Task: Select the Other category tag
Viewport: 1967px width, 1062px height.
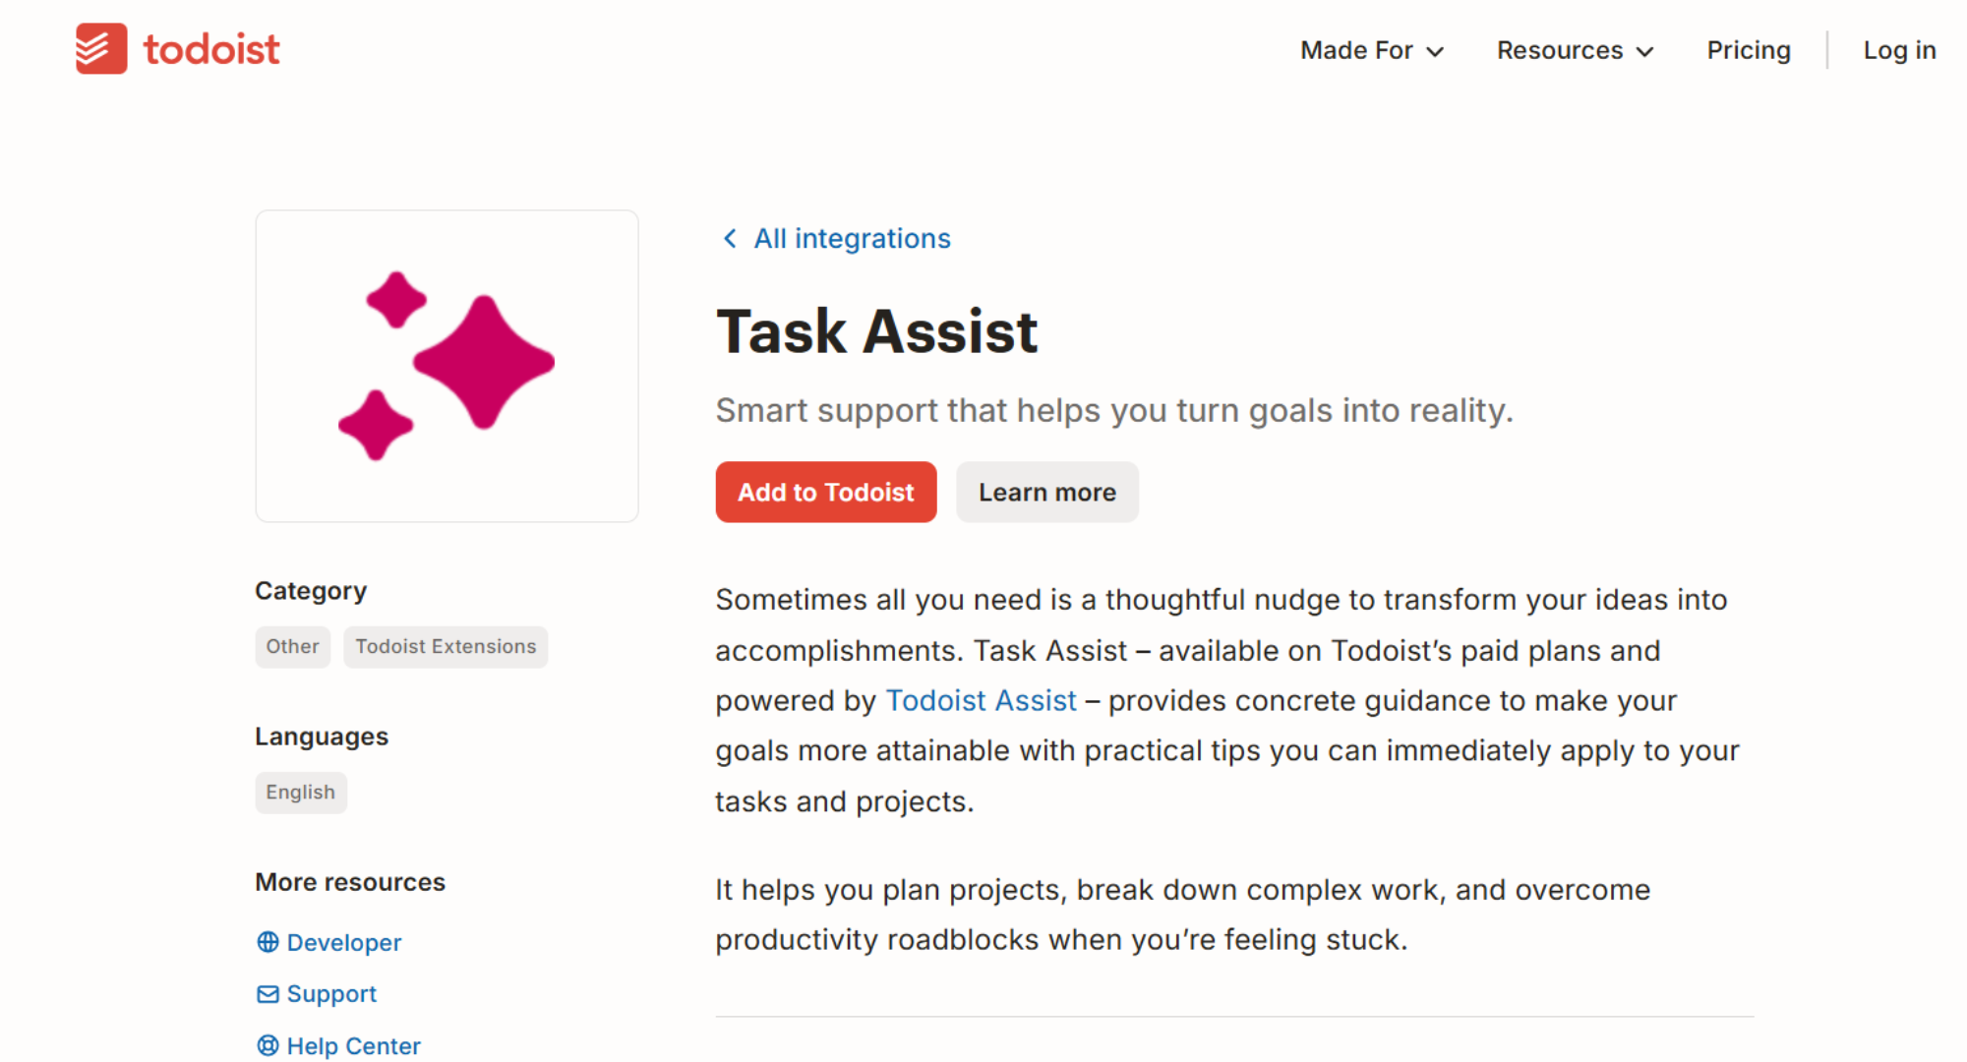Action: click(292, 647)
